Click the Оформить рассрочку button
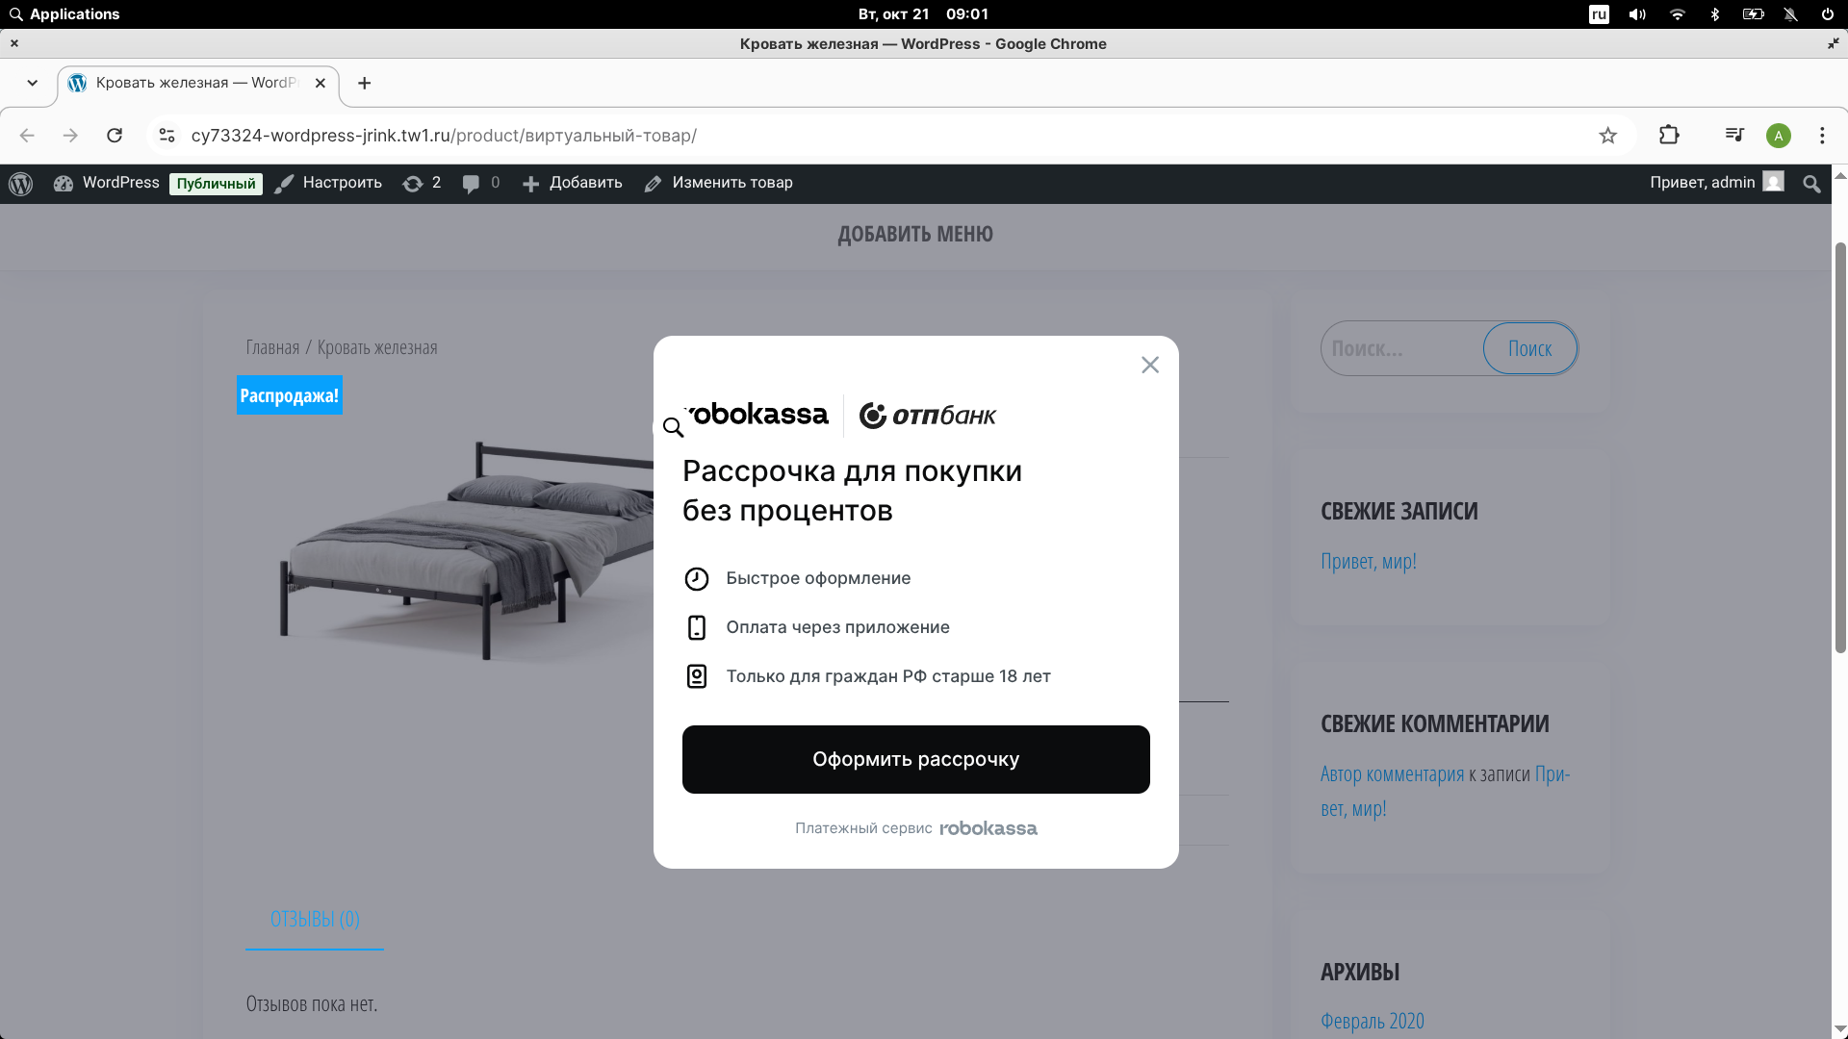1848x1039 pixels. 915,759
